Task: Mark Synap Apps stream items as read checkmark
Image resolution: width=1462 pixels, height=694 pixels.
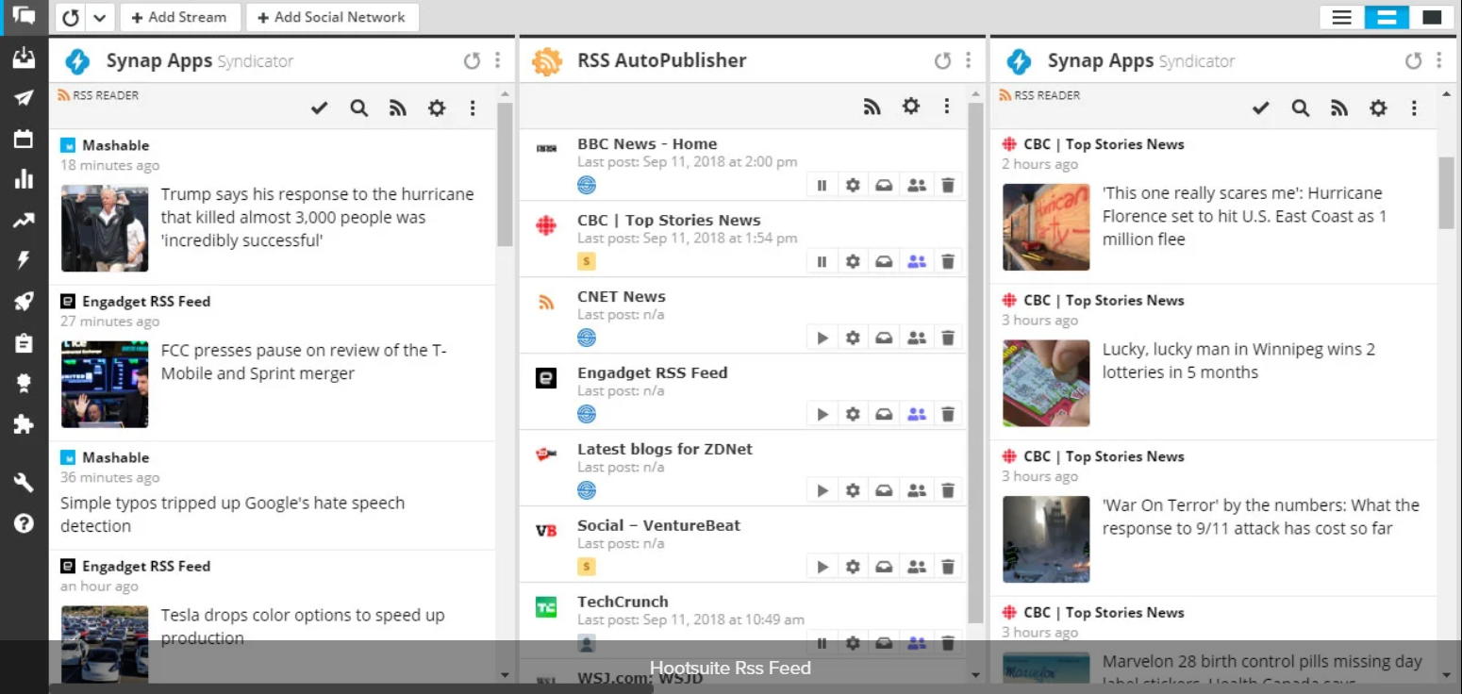Action: [x=319, y=107]
